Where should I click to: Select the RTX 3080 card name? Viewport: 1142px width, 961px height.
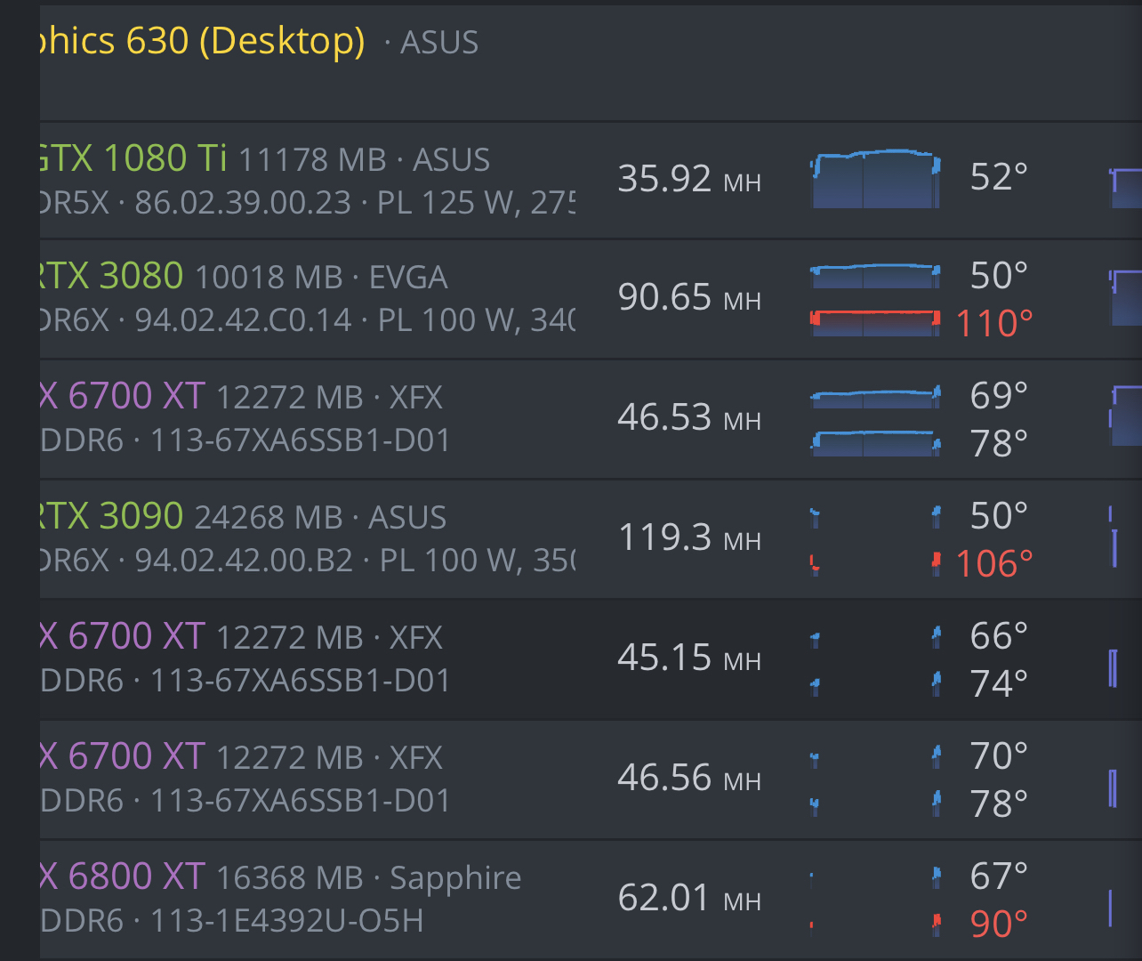click(x=111, y=276)
